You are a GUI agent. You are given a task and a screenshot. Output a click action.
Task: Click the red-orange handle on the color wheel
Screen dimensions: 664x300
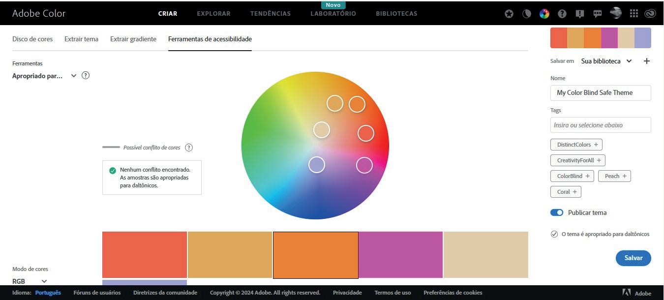click(366, 133)
